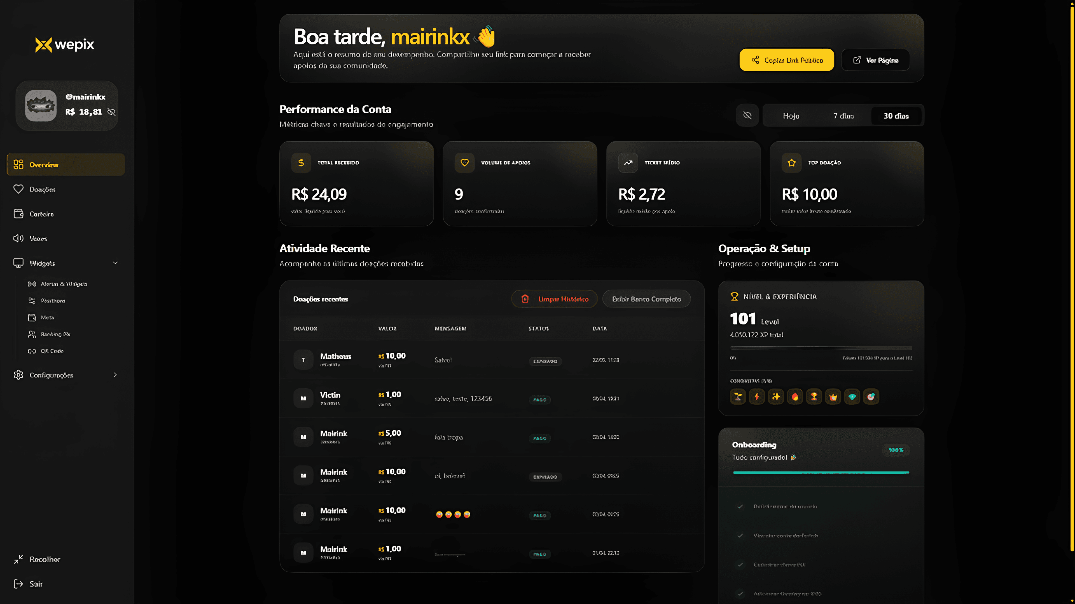Toggle hide-values eye icon beside Hoje tab
The height and width of the screenshot is (604, 1075).
tap(747, 115)
